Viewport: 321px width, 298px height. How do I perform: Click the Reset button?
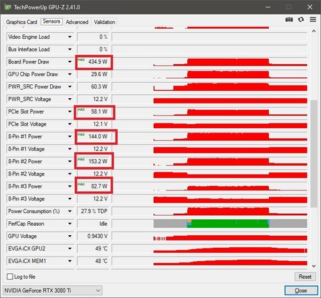pos(305,277)
